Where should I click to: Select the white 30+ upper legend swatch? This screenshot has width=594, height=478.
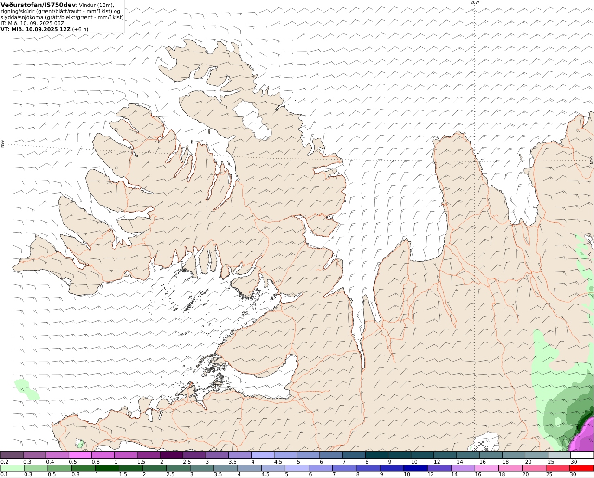click(582, 455)
